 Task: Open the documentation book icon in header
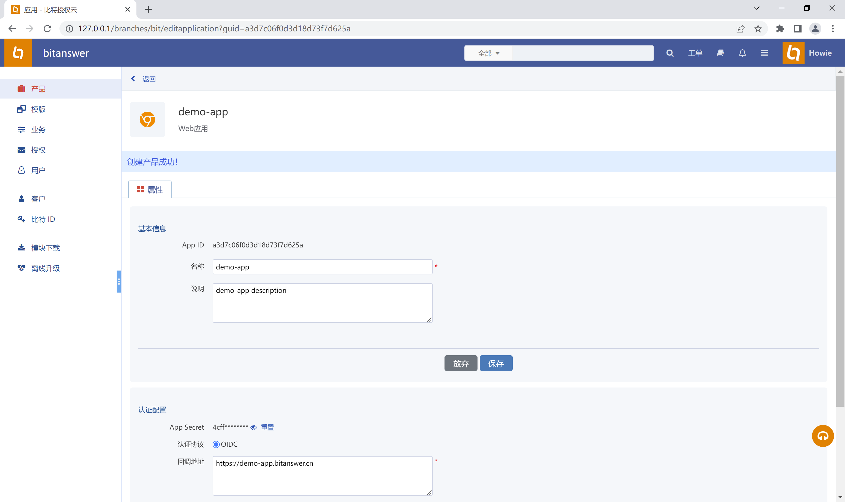click(720, 53)
